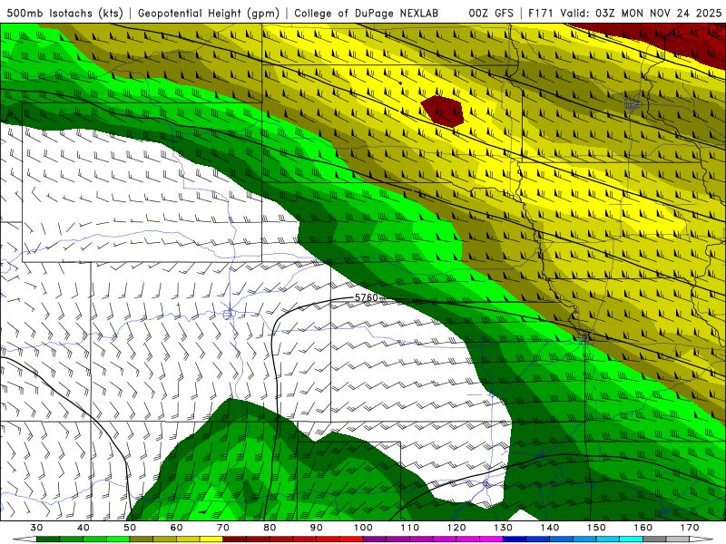The width and height of the screenshot is (726, 544).
Task: Click the 110 label on the color scale
Action: point(410,528)
